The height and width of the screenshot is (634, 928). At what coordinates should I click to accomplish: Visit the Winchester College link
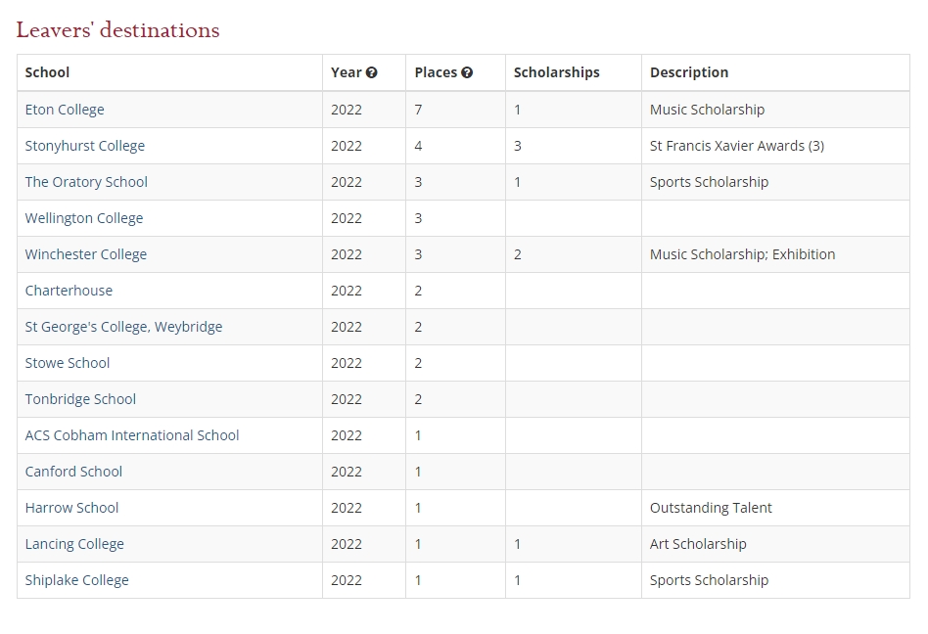click(x=86, y=254)
